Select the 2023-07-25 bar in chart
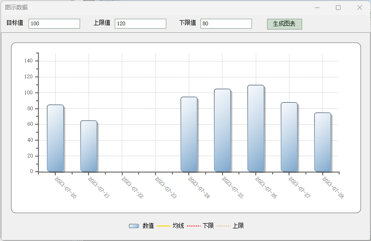Viewport: 371px width, 241px height. [223, 130]
